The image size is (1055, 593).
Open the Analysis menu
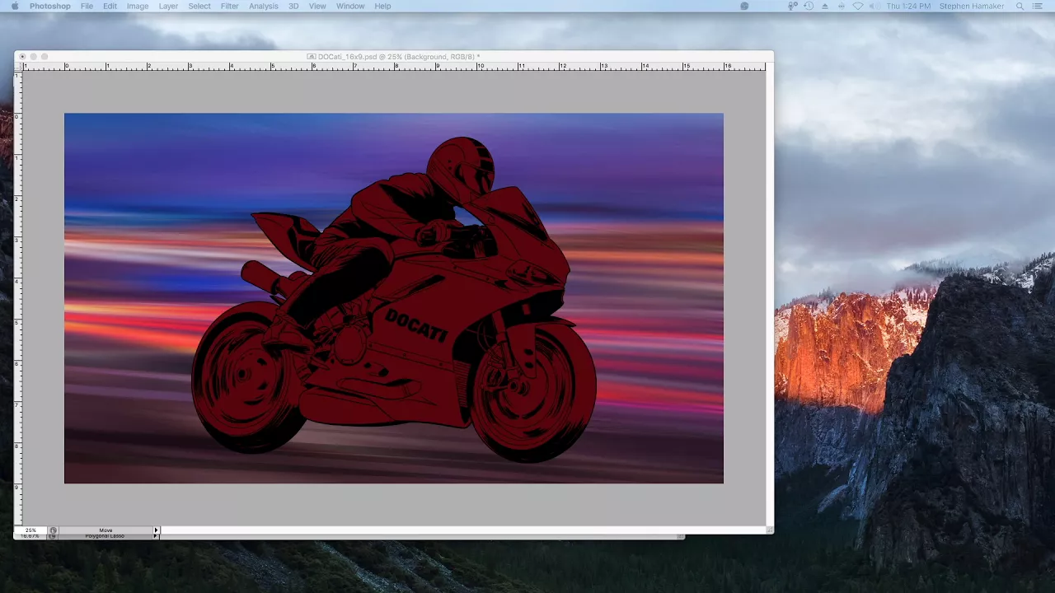click(264, 6)
